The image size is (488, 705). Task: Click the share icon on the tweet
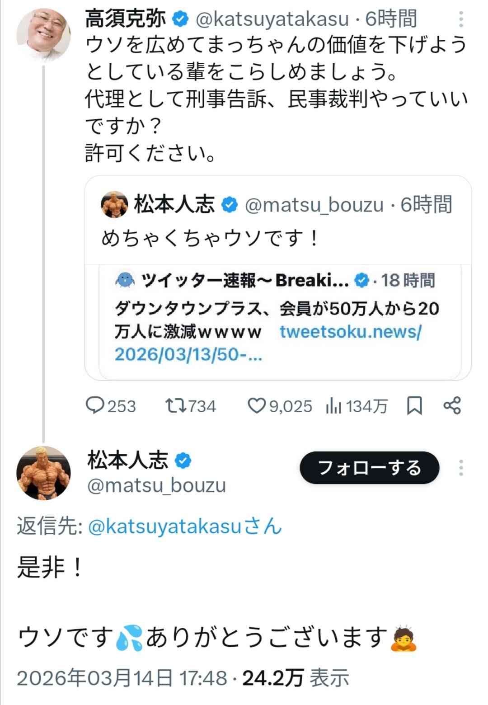coord(452,405)
